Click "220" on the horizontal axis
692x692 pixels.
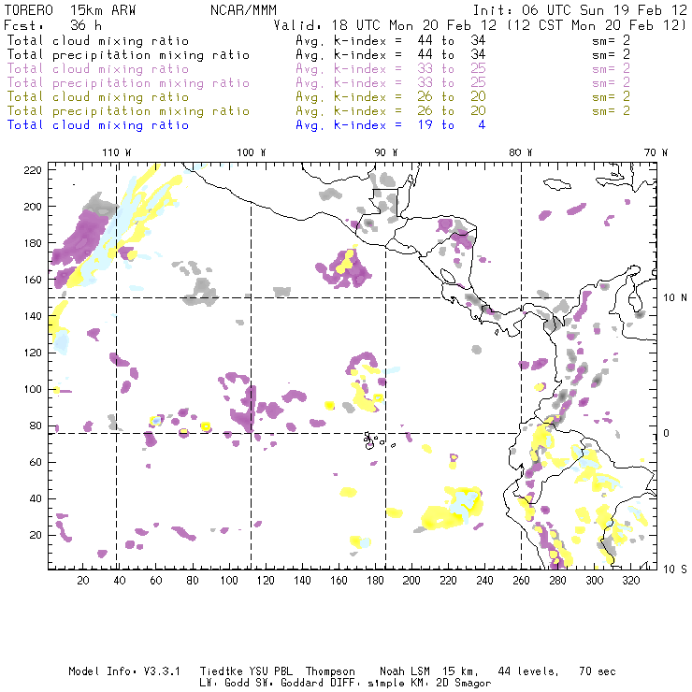[448, 581]
